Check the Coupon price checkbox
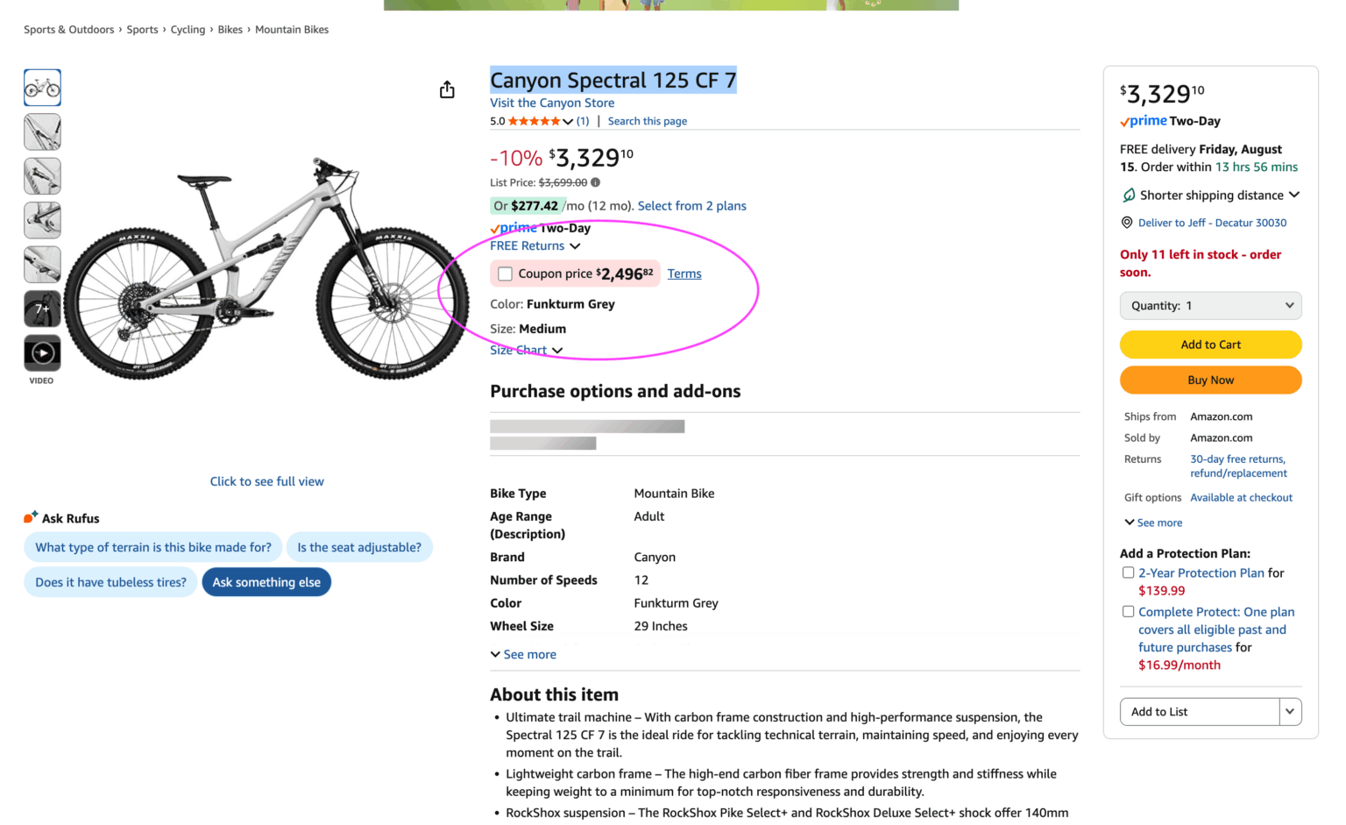The image size is (1346, 825). [x=504, y=273]
